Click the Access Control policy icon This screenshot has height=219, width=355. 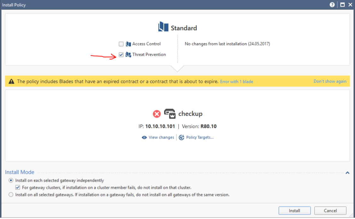128,44
